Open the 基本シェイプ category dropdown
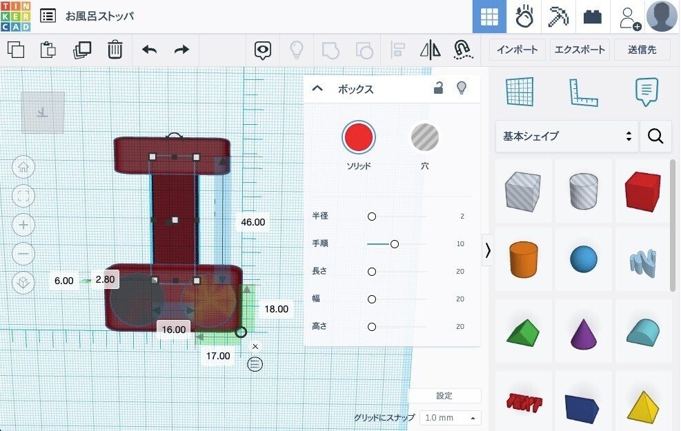 [x=566, y=137]
